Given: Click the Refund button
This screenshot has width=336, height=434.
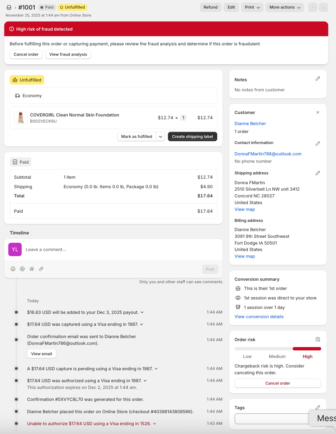Looking at the screenshot, I should [210, 7].
